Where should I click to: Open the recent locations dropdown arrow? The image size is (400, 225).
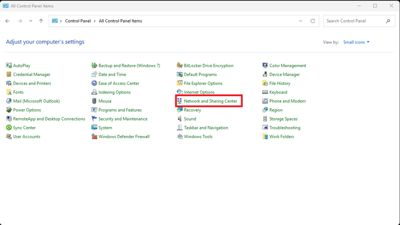coord(30,21)
